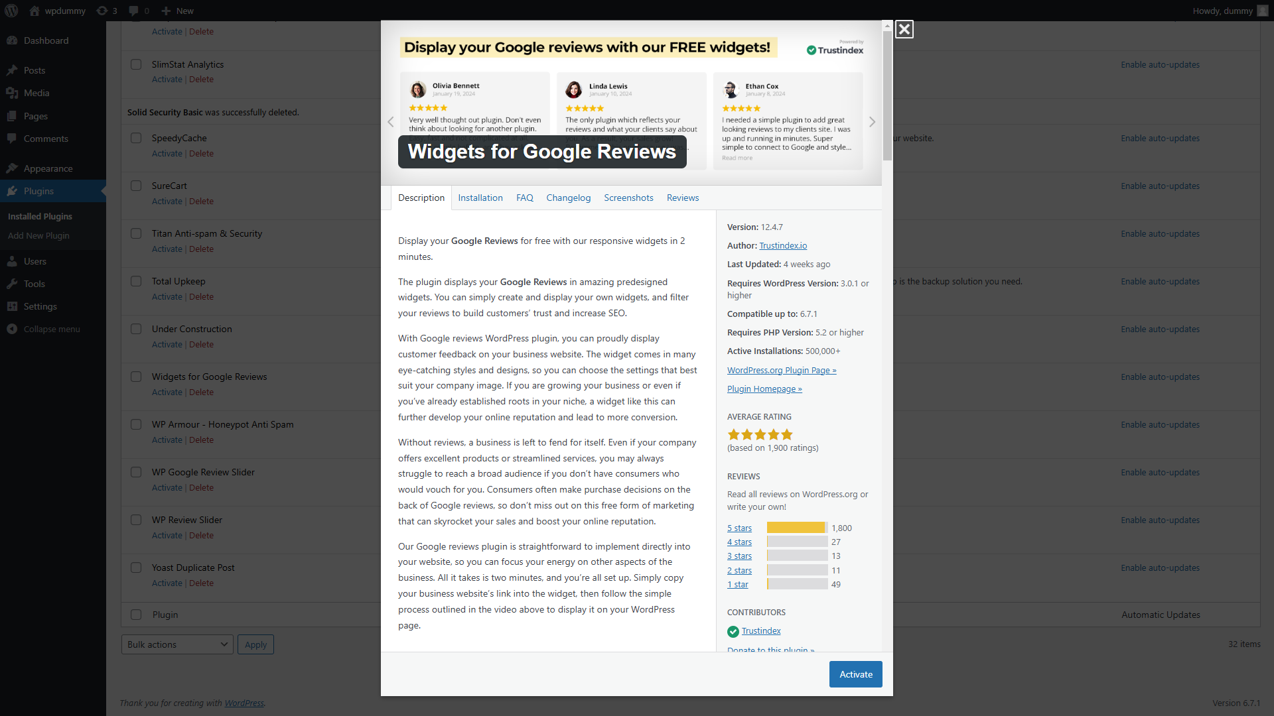This screenshot has height=716, width=1274.
Task: Show next review in banner carousel
Action: point(872,122)
